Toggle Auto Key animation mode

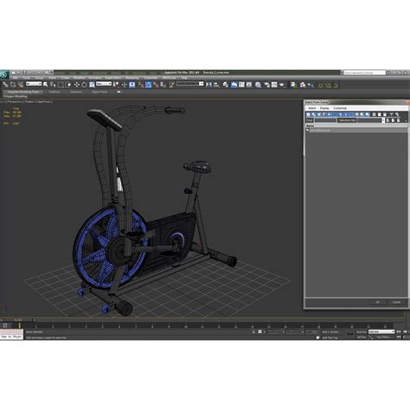click(362, 332)
